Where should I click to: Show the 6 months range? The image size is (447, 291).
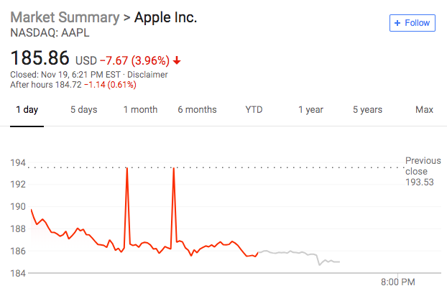(x=197, y=110)
